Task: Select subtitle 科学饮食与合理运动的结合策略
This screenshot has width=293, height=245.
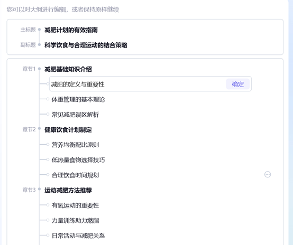Action: pos(86,45)
